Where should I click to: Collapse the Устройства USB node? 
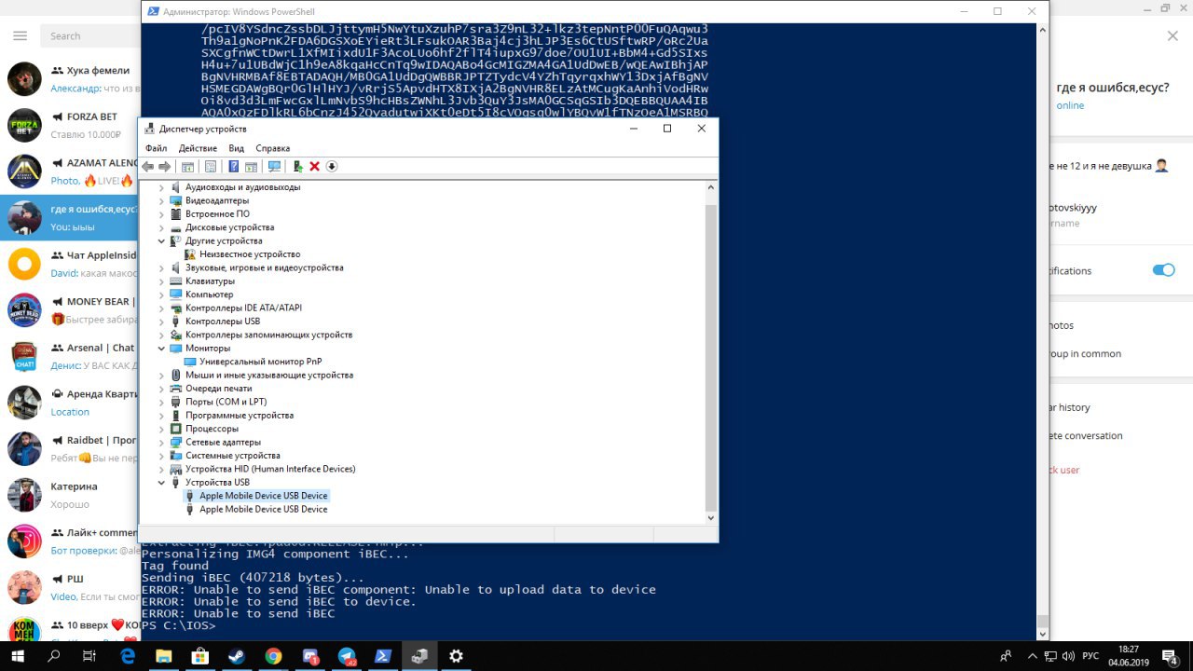click(161, 482)
